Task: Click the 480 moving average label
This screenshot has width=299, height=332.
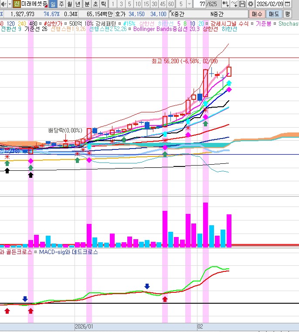Action: (x=33, y=24)
